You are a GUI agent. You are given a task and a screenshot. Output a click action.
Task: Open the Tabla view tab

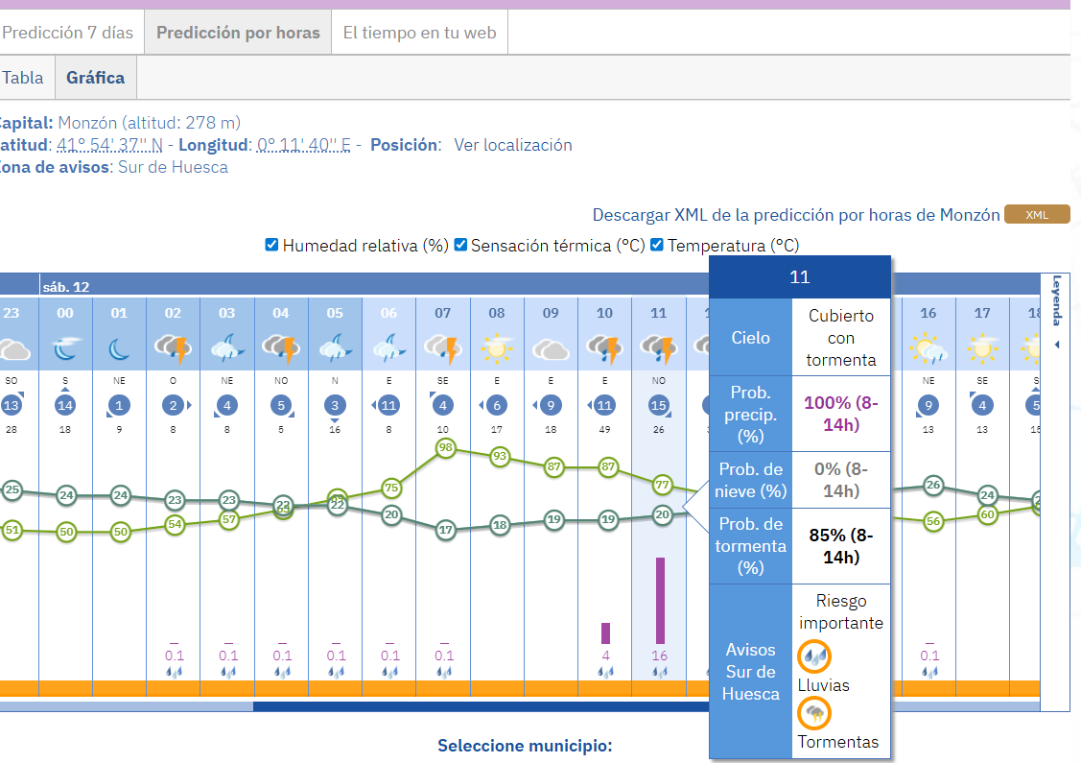point(24,78)
